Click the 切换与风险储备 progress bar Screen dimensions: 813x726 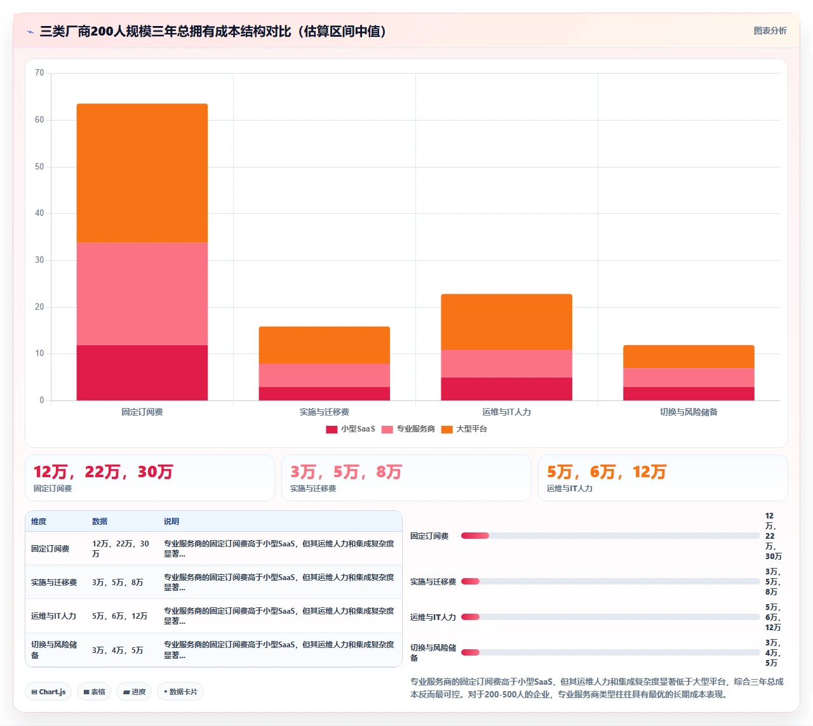610,652
